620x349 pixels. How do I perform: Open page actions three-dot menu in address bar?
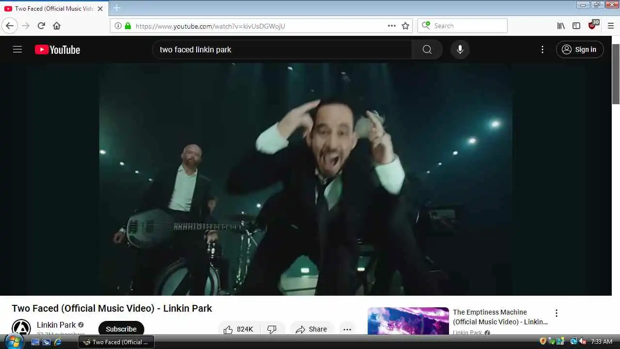point(392,26)
